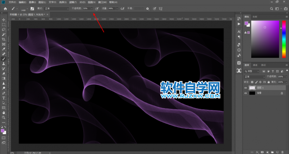
Task: Toggle symmetry paint butterfly options
Action: [161, 9]
